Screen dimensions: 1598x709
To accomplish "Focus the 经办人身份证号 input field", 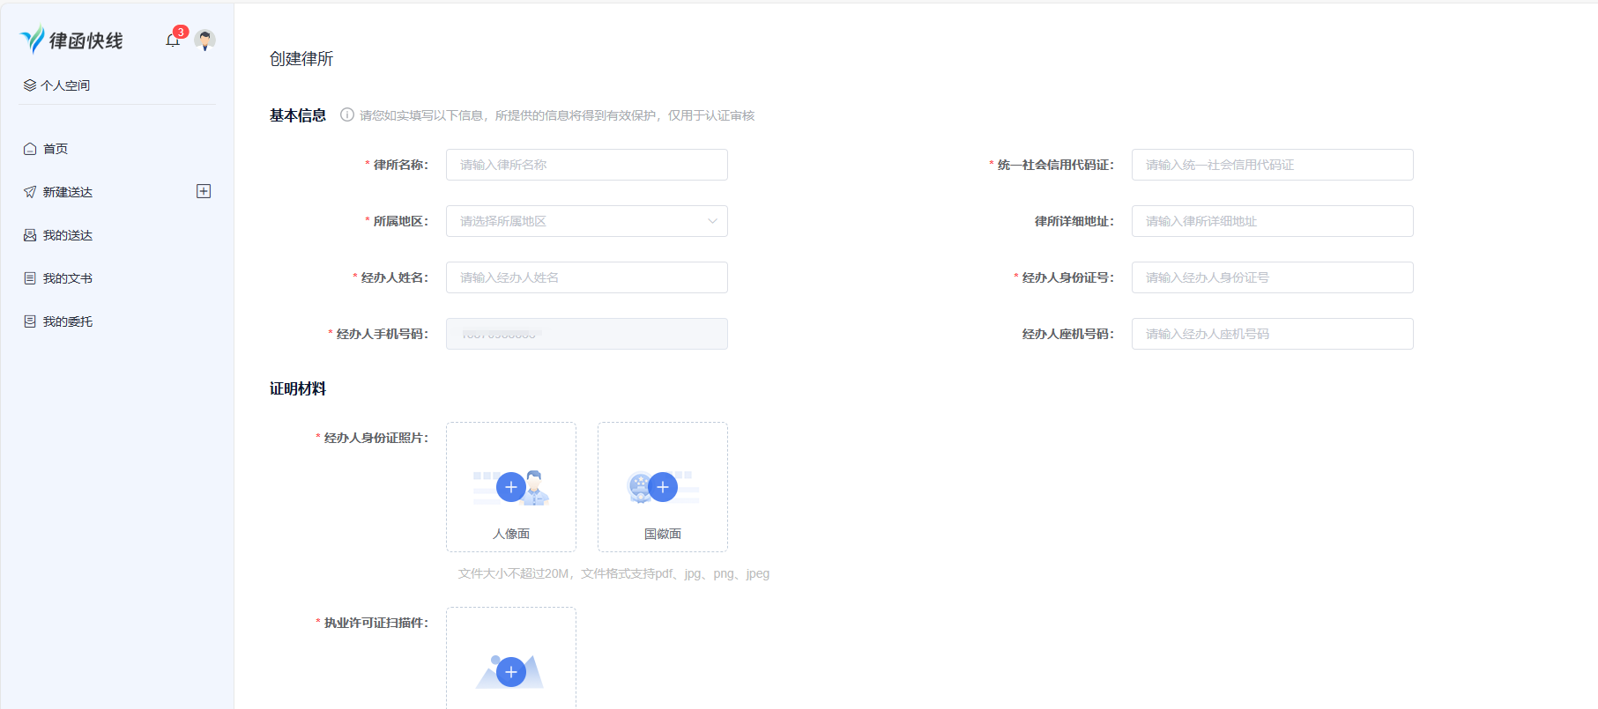I will tap(1273, 277).
